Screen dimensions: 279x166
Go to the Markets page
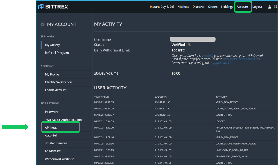coord(183,7)
